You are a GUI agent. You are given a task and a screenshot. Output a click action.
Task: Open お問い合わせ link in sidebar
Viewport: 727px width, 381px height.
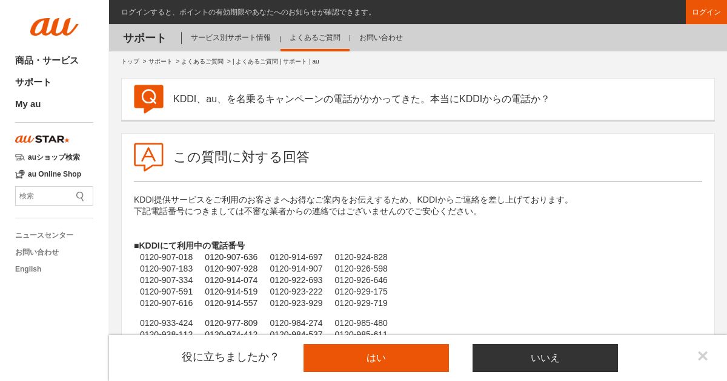click(x=37, y=252)
